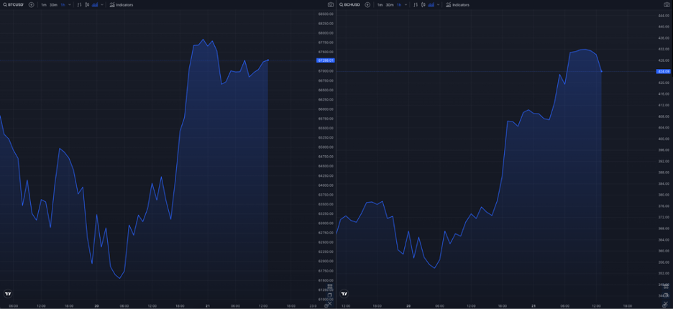Take a snapshot of the BTCUSD chart
This screenshot has width=673, height=309.
pos(331,5)
